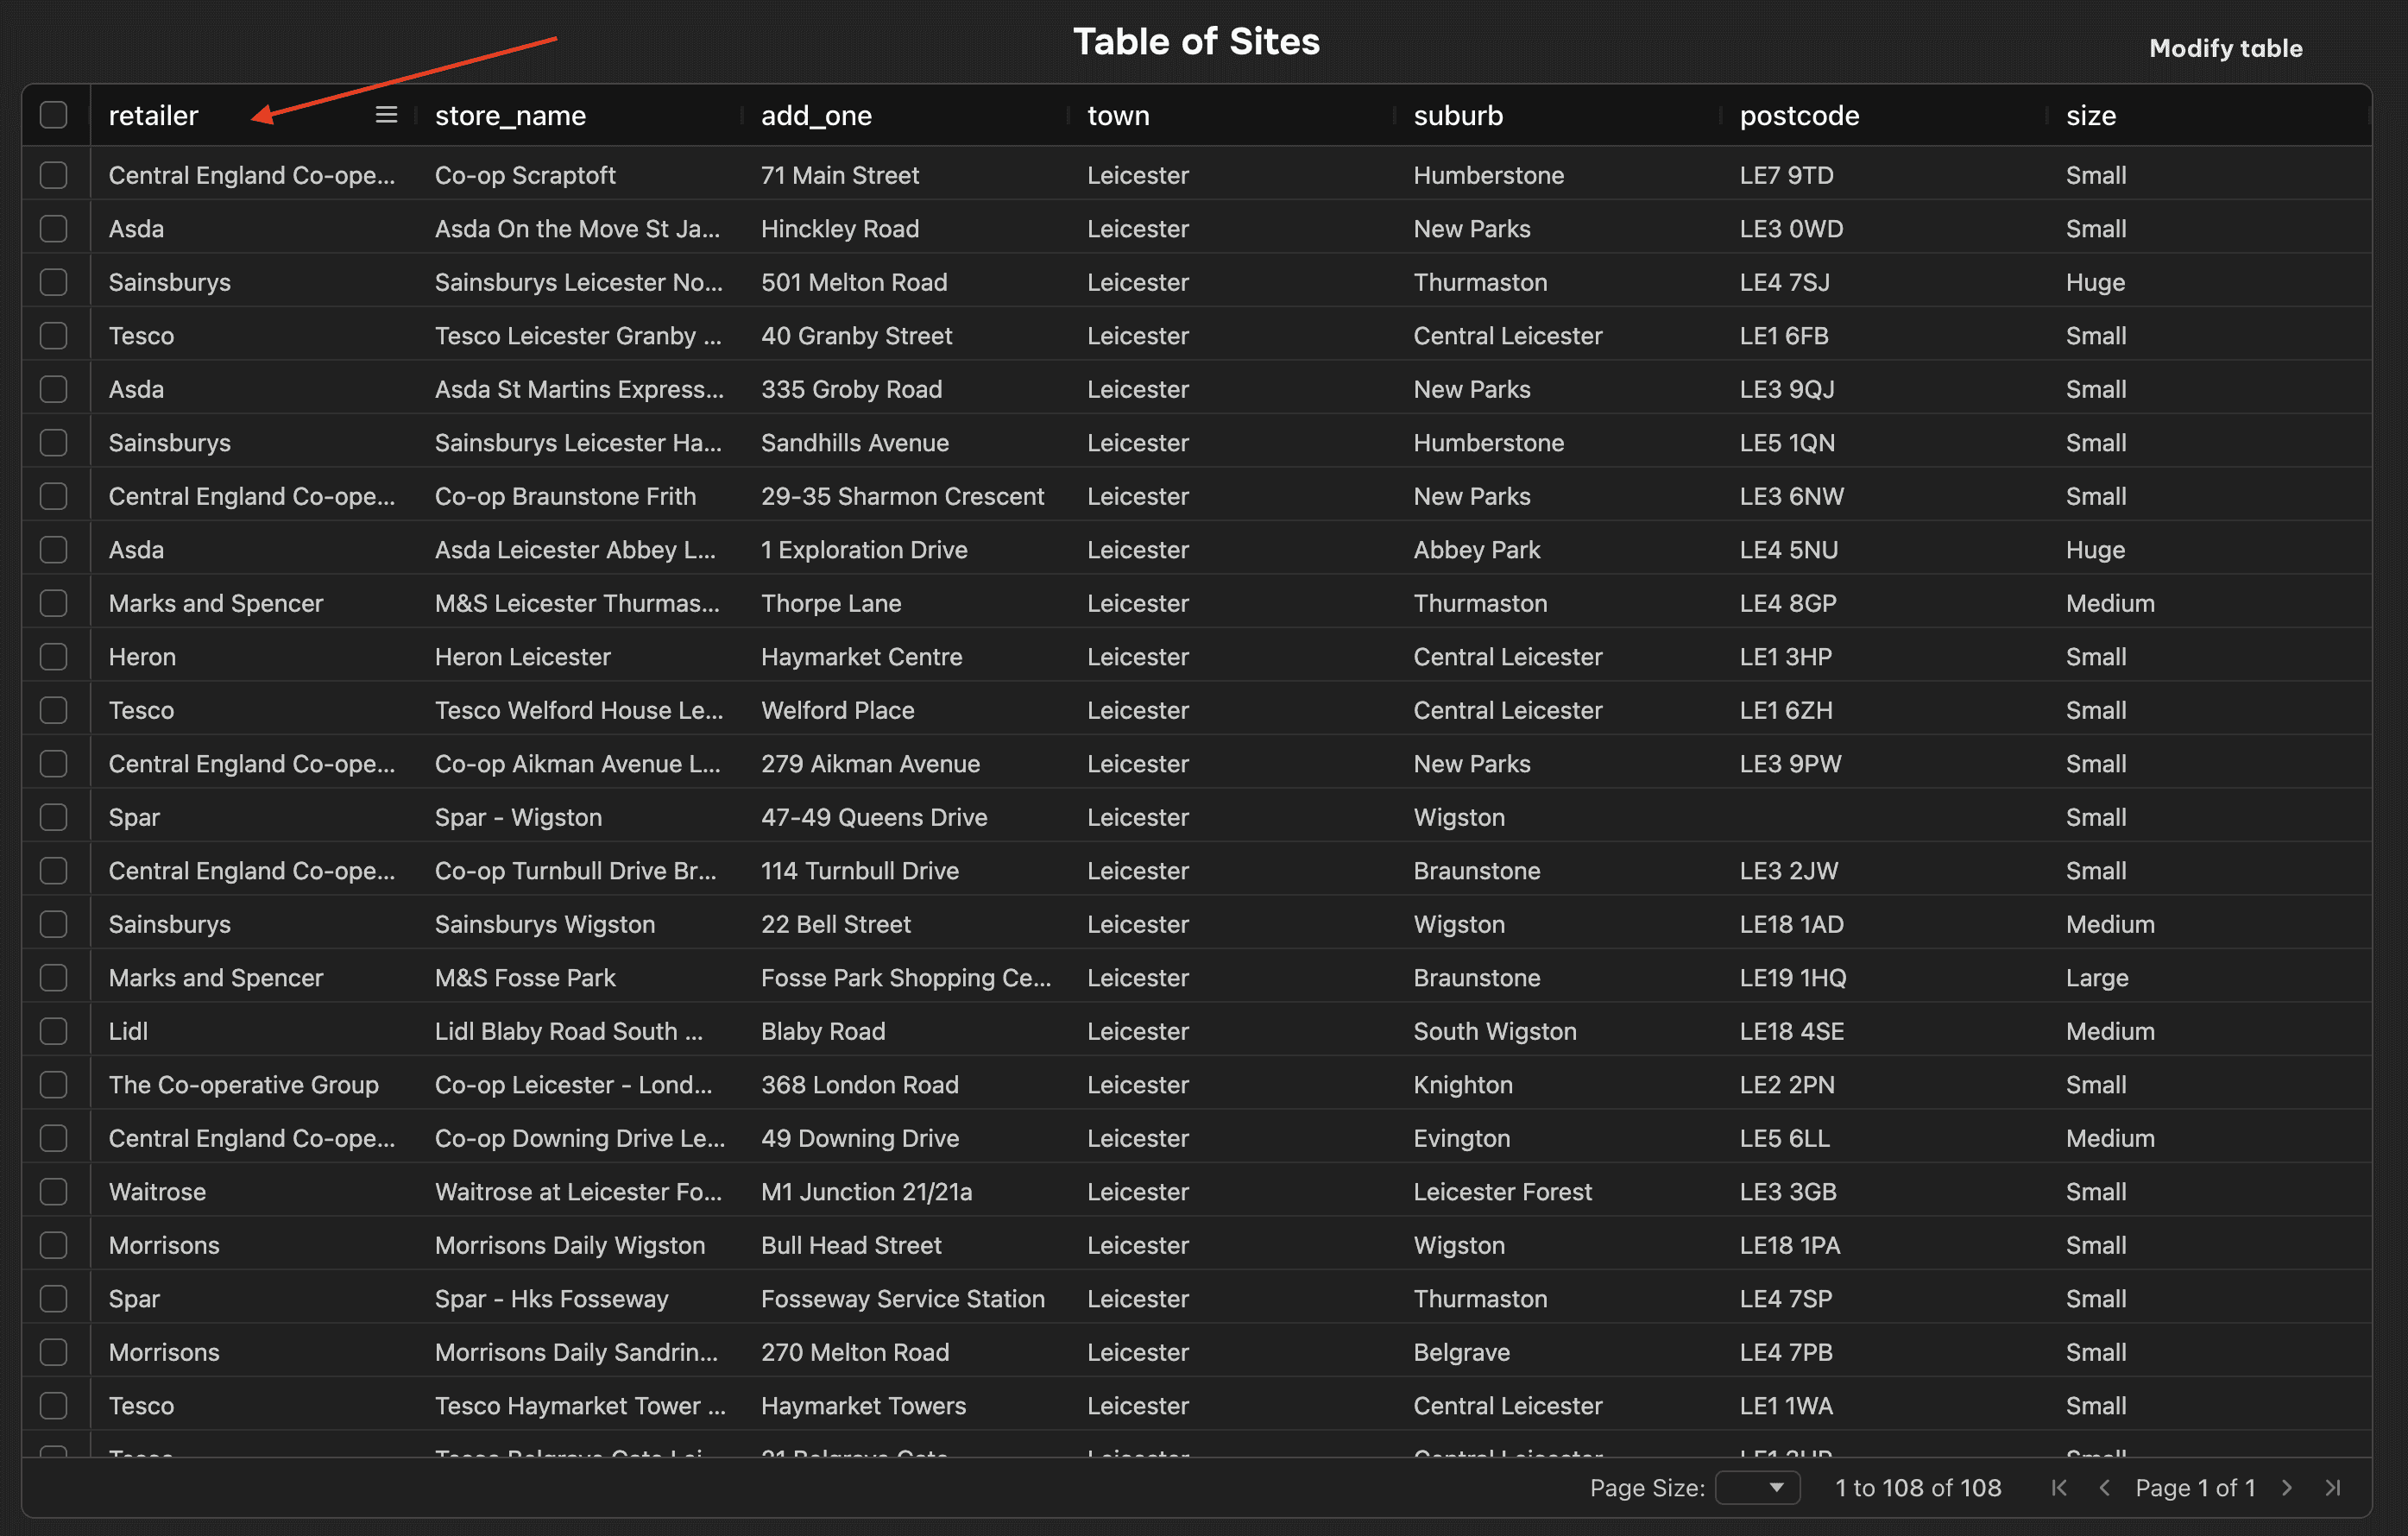Click the cell 'Sainsburys Leicester Ha...'
The height and width of the screenshot is (1536, 2408).
pyautogui.click(x=578, y=442)
